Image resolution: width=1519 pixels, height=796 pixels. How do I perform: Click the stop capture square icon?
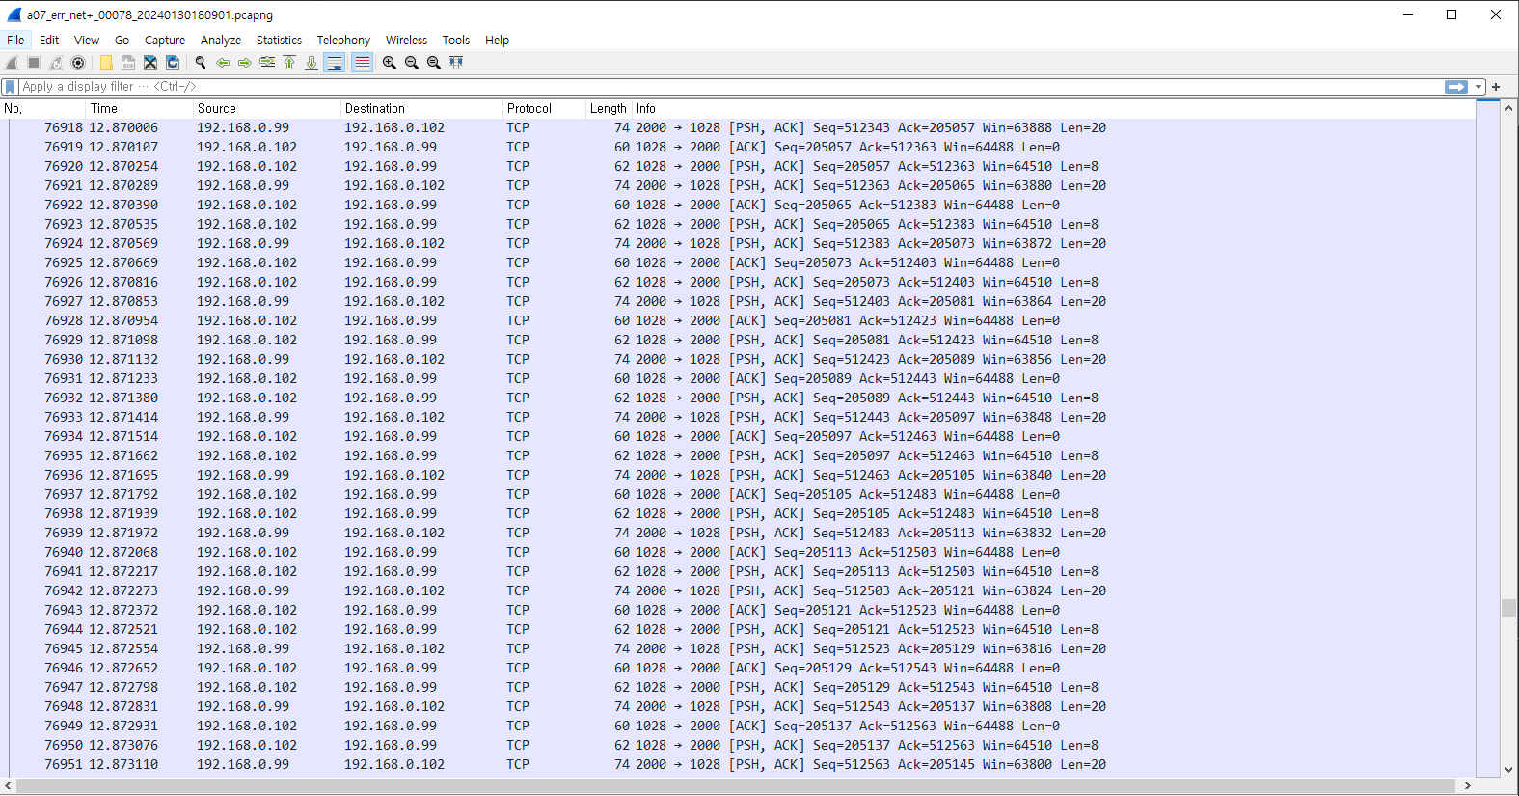pyautogui.click(x=34, y=63)
